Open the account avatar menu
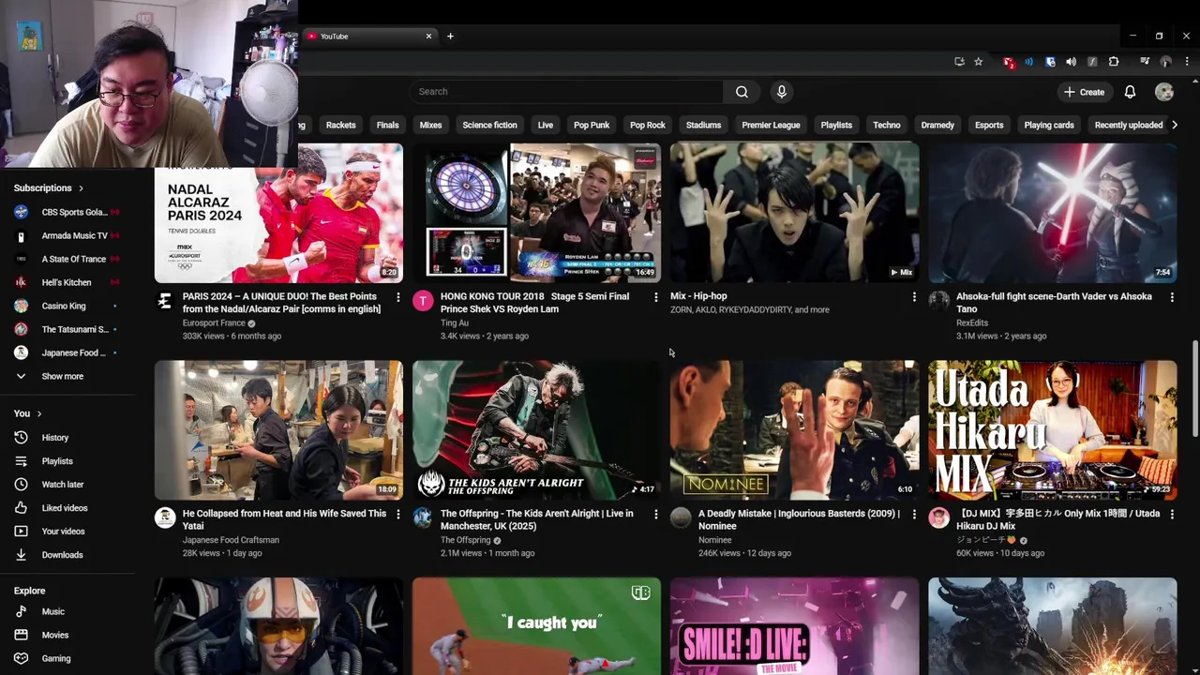 pos(1164,92)
